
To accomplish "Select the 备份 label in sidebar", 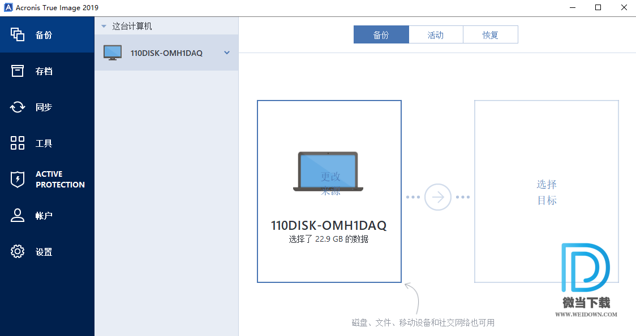I will (x=44, y=35).
